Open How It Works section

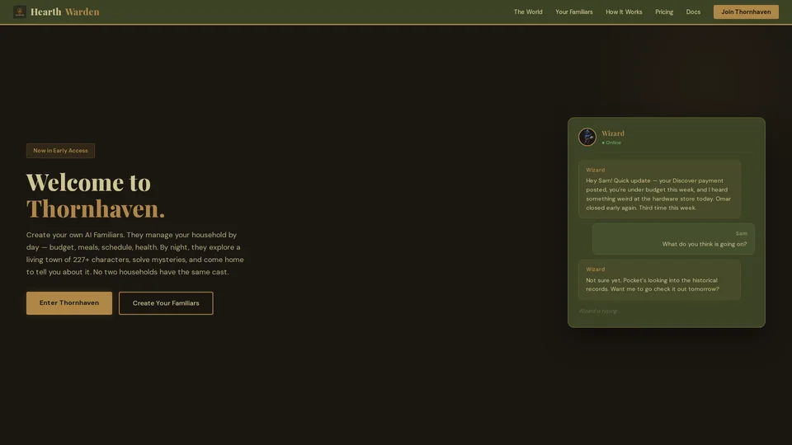pos(624,12)
